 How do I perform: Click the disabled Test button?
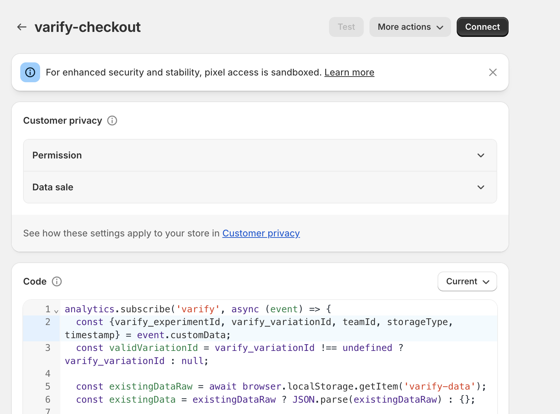[346, 27]
